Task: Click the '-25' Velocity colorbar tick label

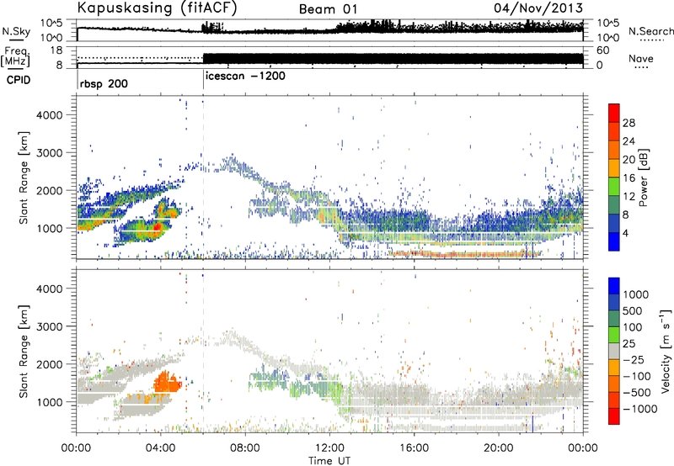Action: click(x=634, y=359)
